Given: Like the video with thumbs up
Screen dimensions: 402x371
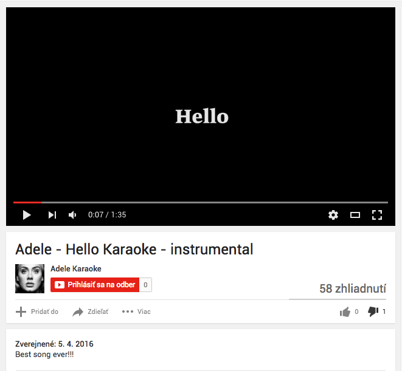Looking at the screenshot, I should pos(345,311).
